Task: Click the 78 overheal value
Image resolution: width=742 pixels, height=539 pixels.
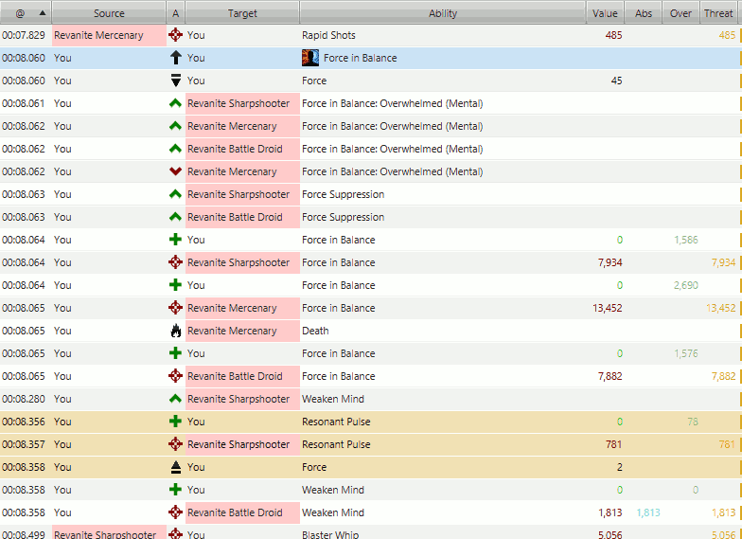Action: [x=693, y=422]
